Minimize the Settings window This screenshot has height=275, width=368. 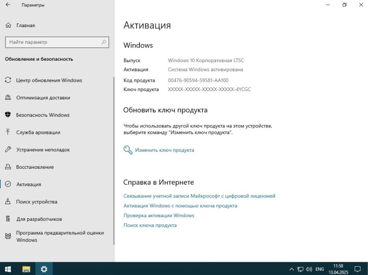[x=328, y=5]
